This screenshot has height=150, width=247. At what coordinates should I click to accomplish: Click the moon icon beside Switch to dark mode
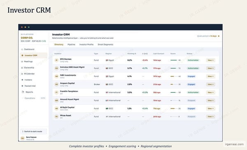[23, 132]
